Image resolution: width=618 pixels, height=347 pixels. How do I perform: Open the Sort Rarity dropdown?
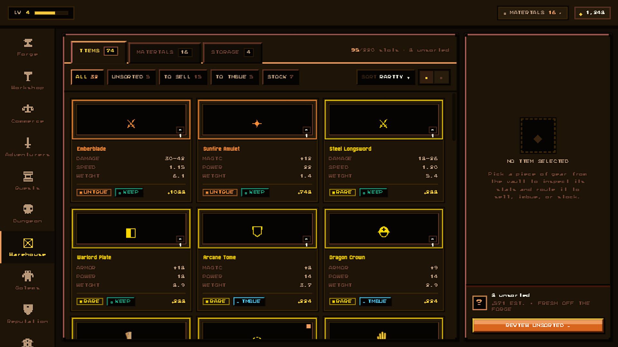386,77
